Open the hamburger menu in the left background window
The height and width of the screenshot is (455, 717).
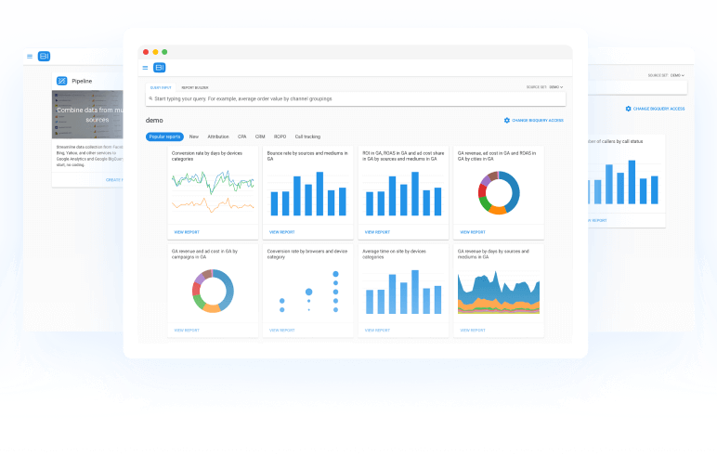(30, 57)
